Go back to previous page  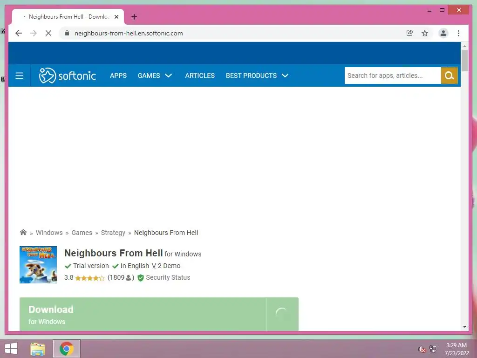click(19, 33)
